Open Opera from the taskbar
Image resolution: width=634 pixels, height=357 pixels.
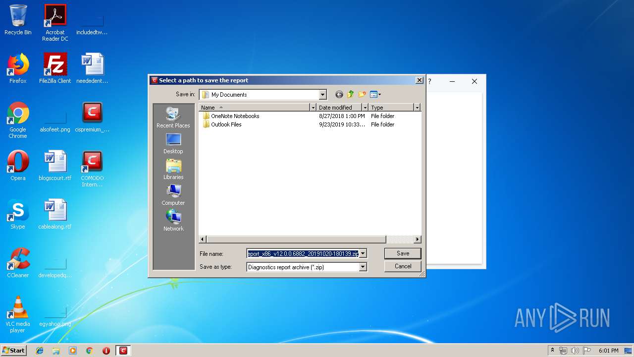106,351
